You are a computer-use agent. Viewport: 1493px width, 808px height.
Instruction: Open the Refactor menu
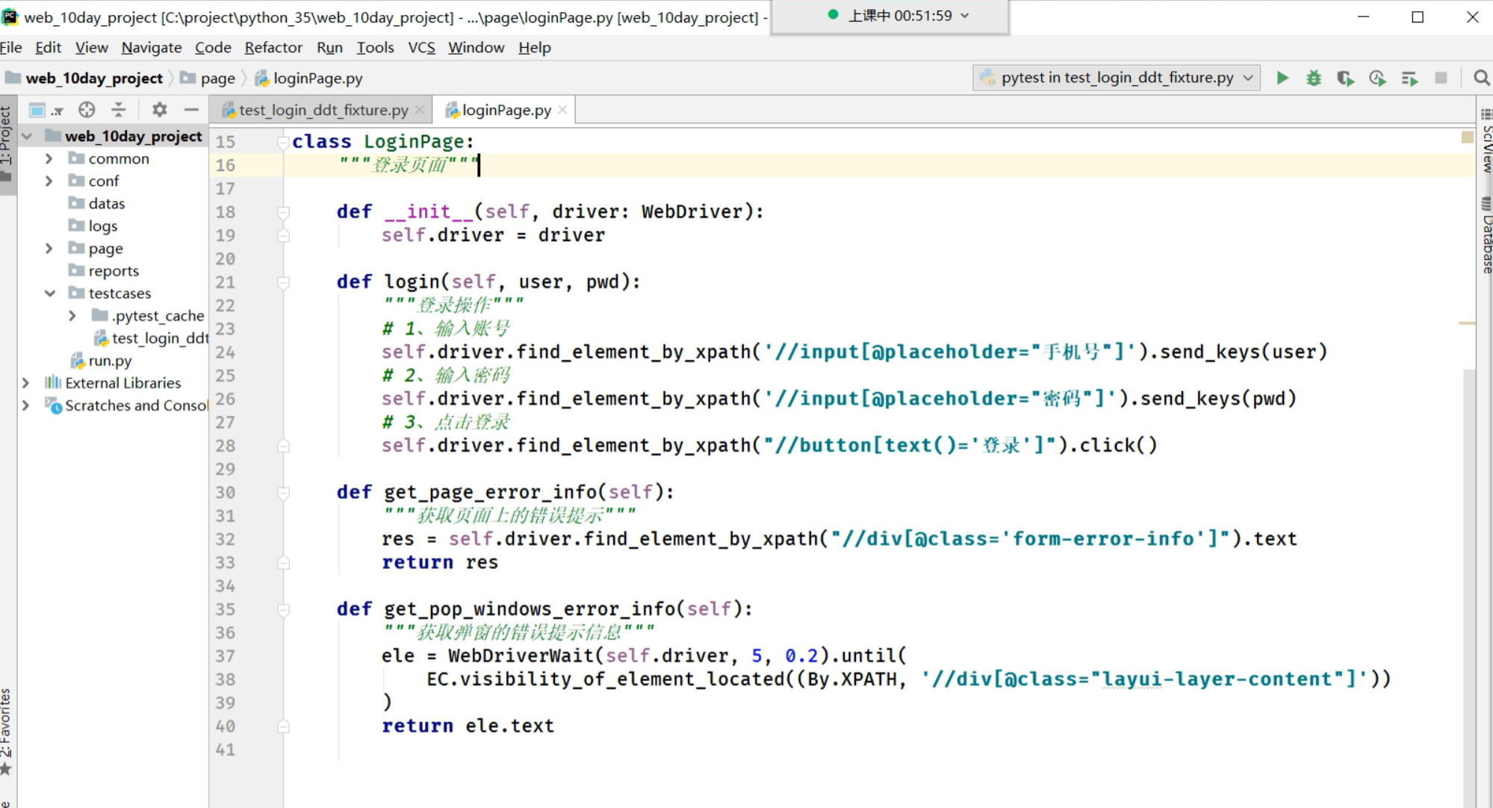click(273, 47)
